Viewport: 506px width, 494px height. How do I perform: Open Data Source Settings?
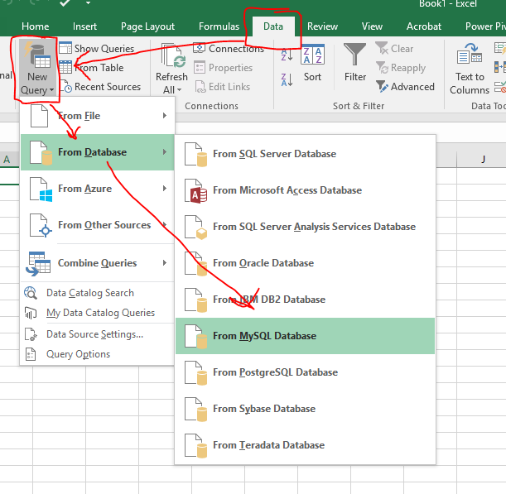click(x=94, y=334)
